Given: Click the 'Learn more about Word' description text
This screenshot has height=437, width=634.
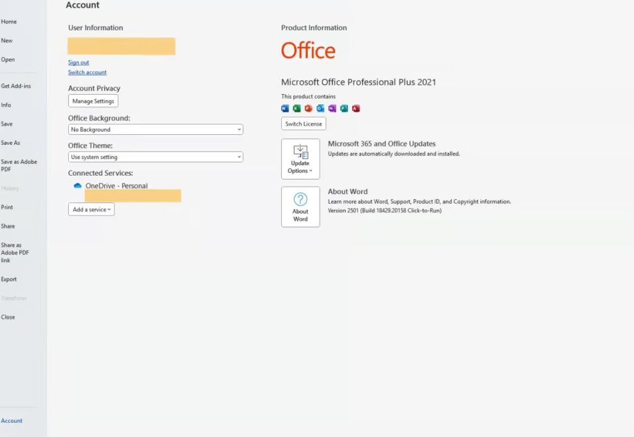Looking at the screenshot, I should (419, 201).
